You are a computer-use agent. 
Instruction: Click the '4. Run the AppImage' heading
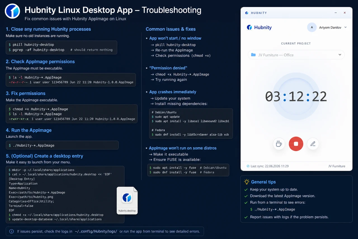pyautogui.click(x=29, y=130)
